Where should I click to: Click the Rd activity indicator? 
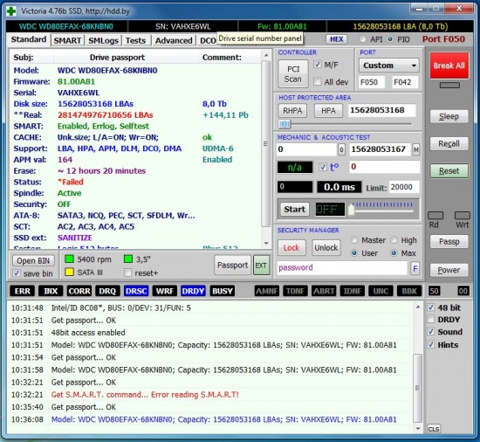point(435,215)
